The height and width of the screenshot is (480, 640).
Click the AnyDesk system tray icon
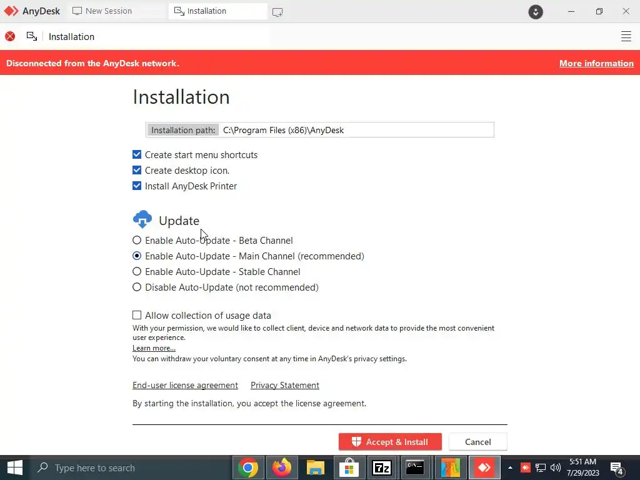coord(526,467)
